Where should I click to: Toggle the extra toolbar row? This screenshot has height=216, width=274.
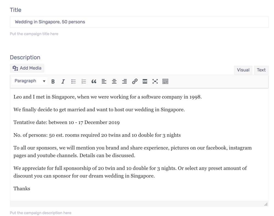[x=165, y=81]
